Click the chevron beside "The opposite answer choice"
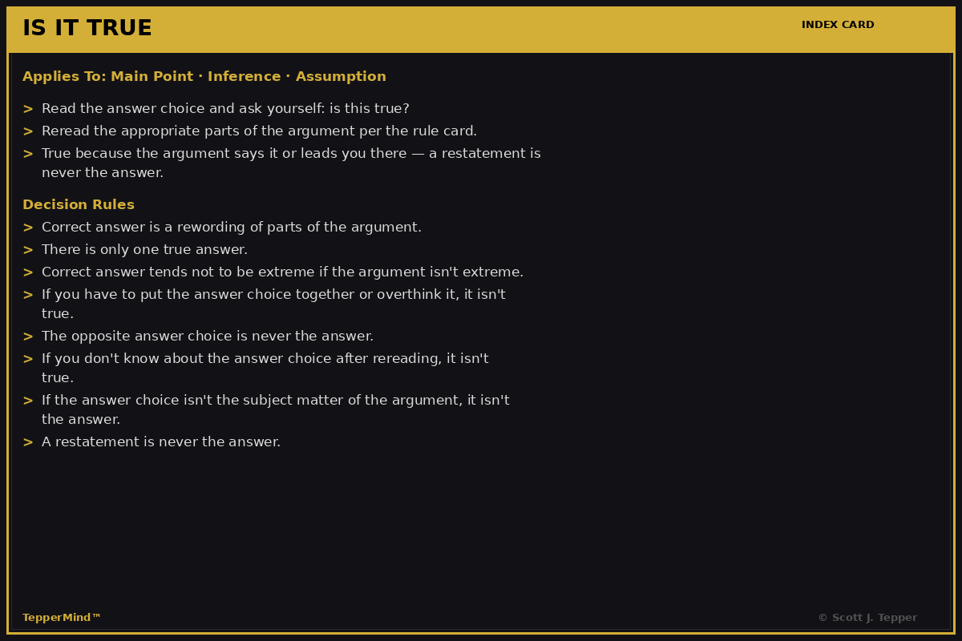 point(28,337)
